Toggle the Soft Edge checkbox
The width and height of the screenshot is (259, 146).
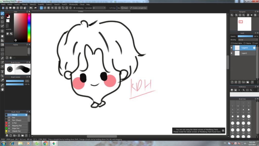108,8
